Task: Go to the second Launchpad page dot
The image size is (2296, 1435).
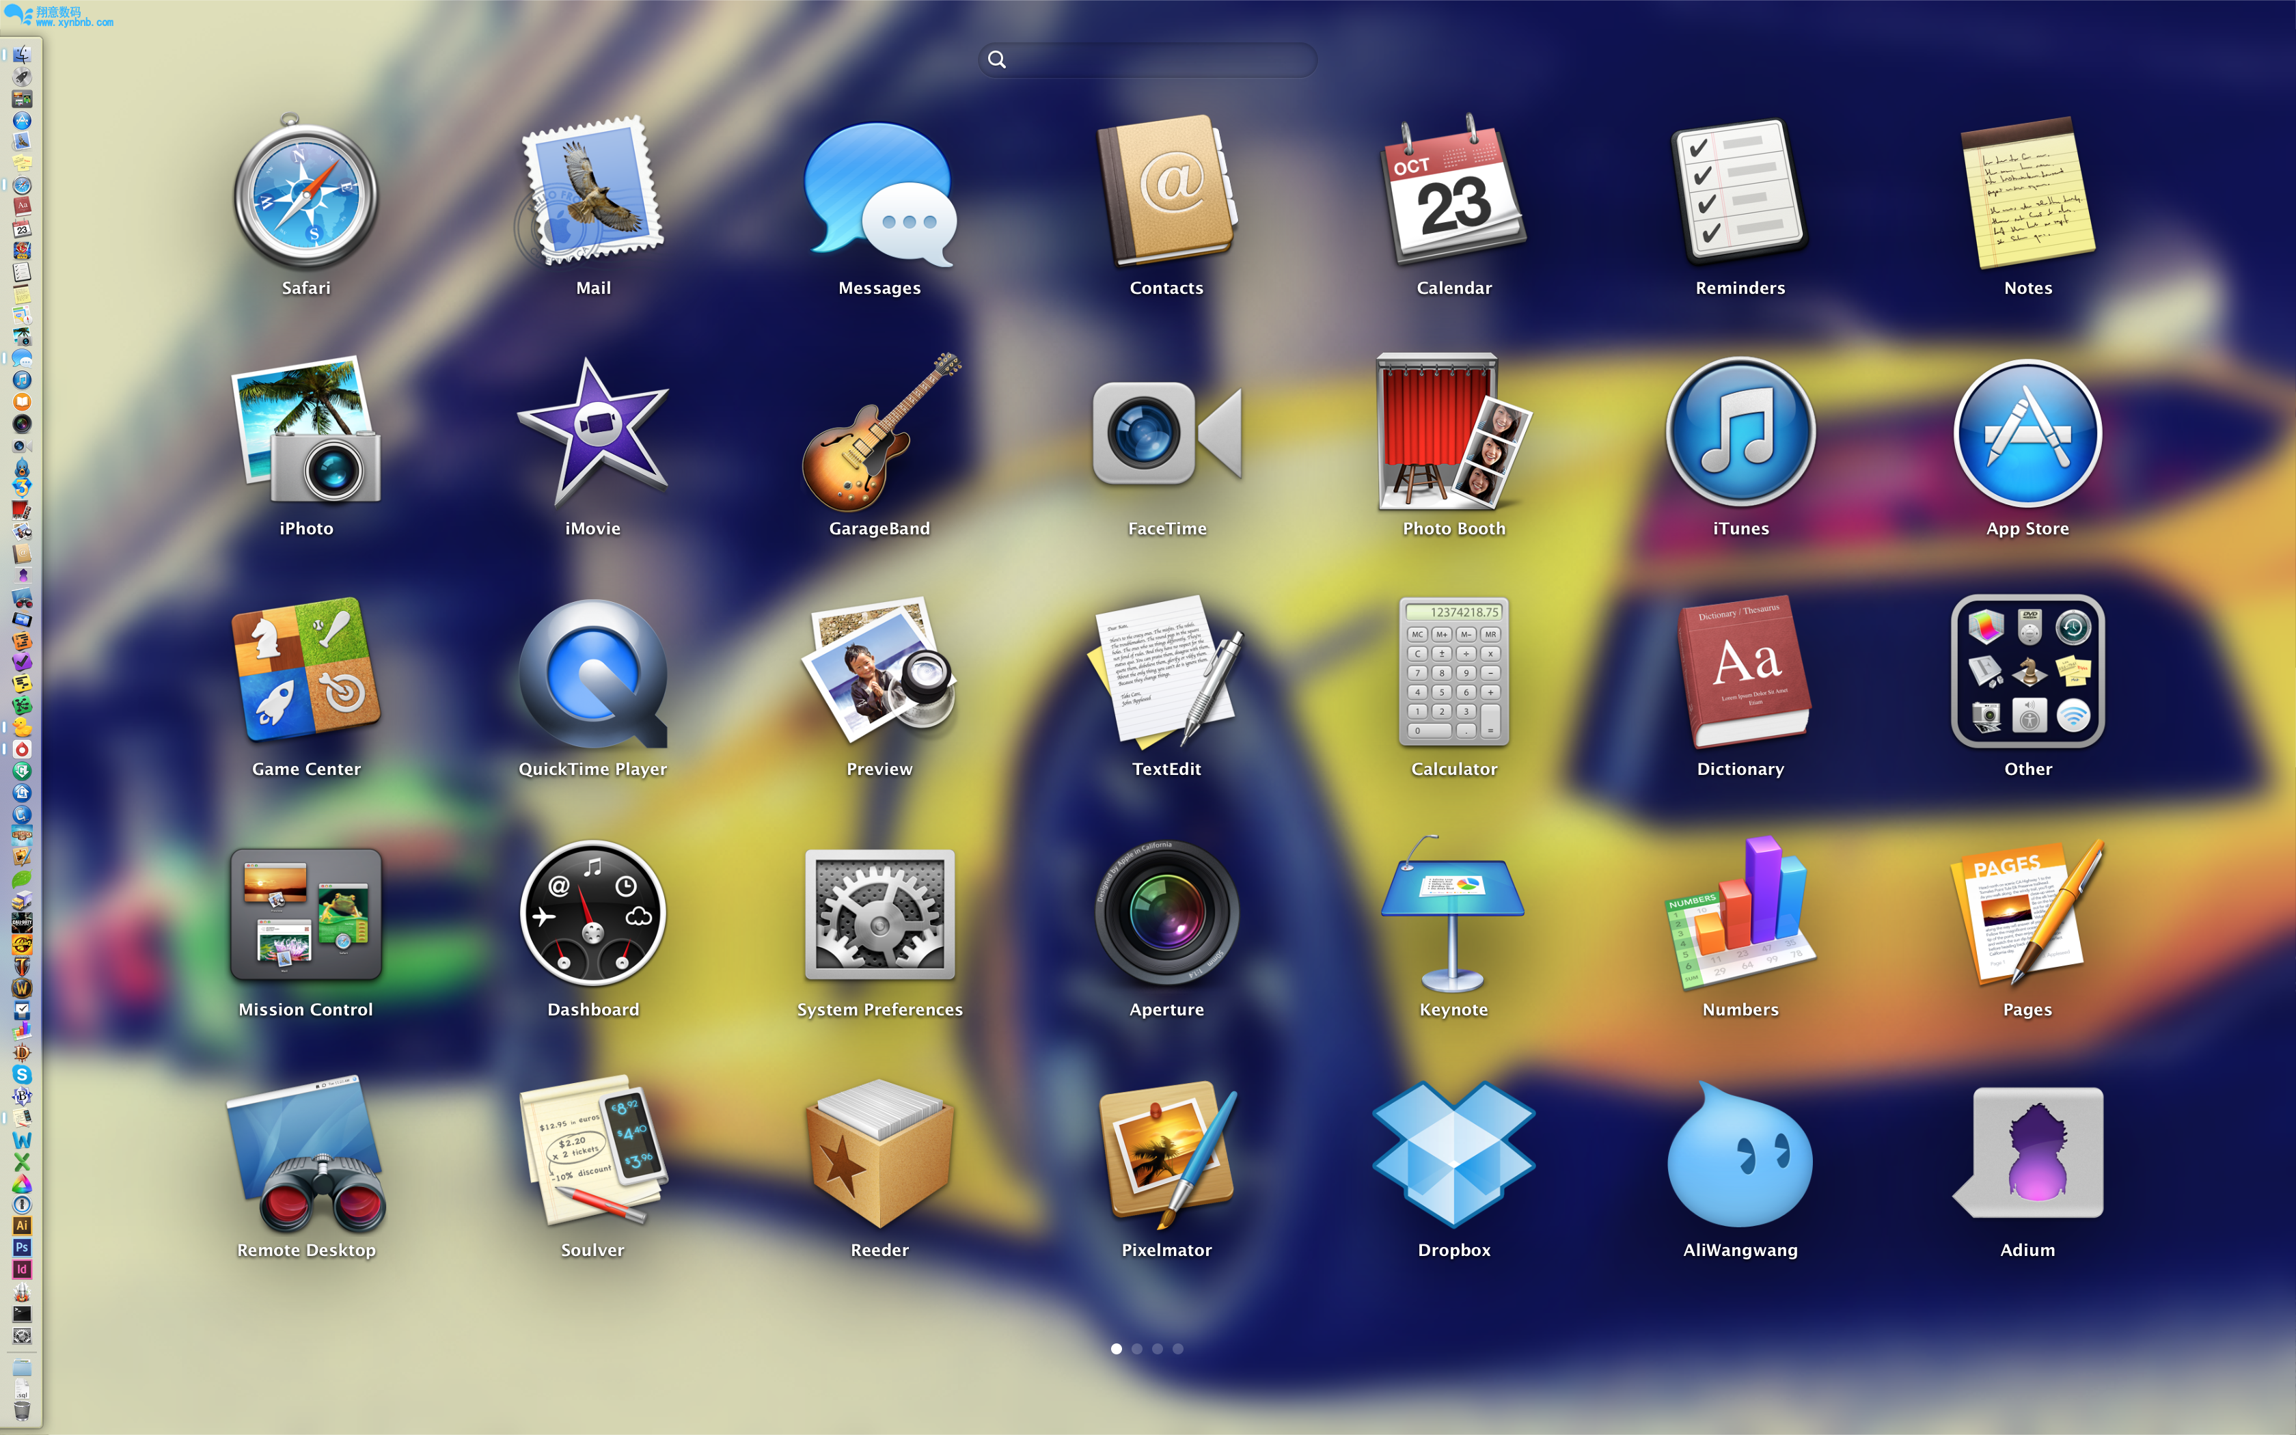Action: click(1136, 1349)
